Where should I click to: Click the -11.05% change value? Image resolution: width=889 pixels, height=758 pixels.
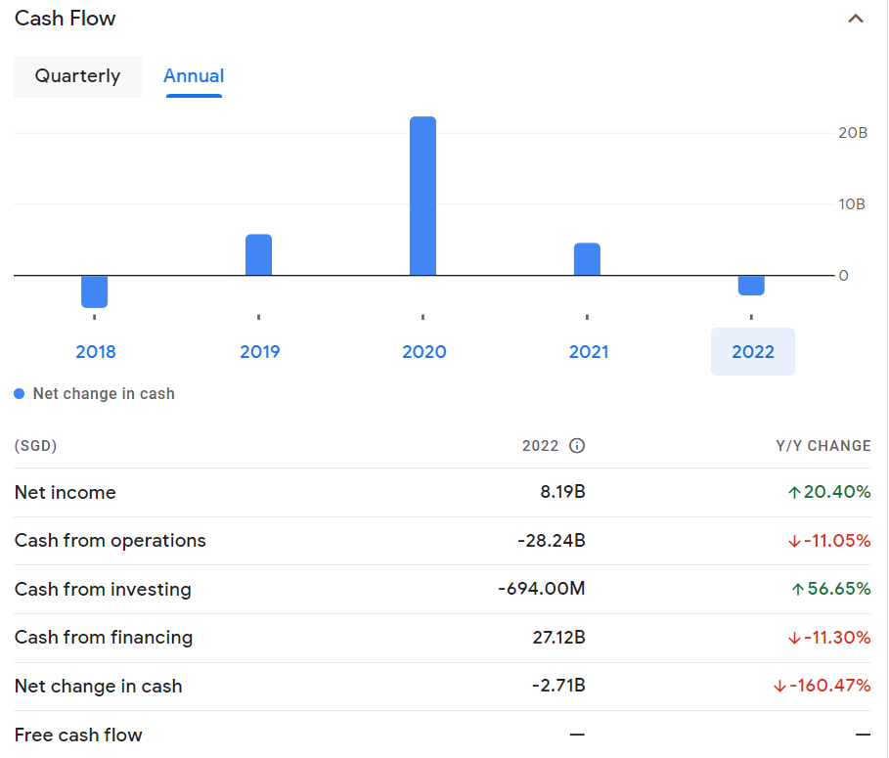coord(829,540)
